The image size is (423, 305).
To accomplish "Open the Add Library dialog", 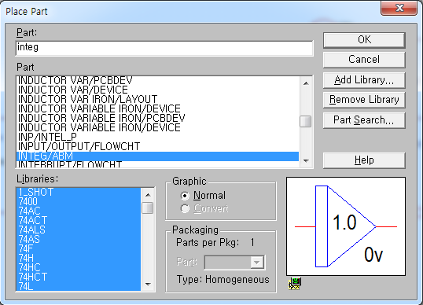I will [364, 80].
